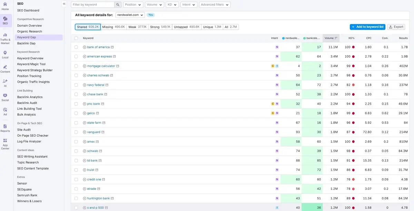This screenshot has height=211, width=414.
Task: Open the Position filter dropdown
Action: tap(133, 5)
